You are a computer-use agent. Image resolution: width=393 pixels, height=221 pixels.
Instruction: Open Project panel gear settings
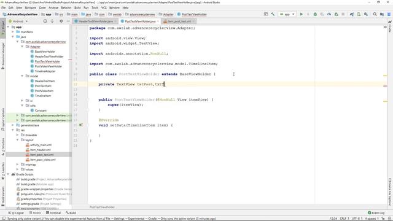tap(61, 21)
